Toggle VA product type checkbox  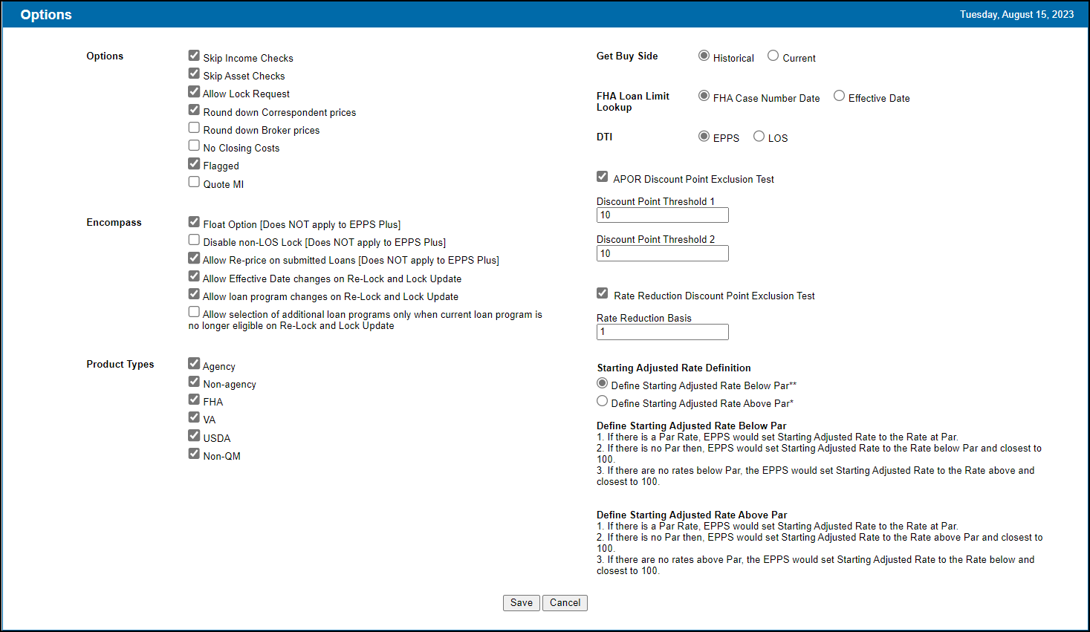coord(194,417)
